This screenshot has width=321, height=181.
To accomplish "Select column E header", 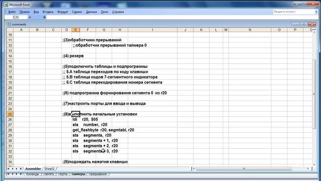I will [x=76, y=30].
